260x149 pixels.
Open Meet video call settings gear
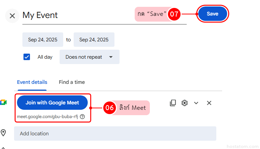[x=185, y=103]
